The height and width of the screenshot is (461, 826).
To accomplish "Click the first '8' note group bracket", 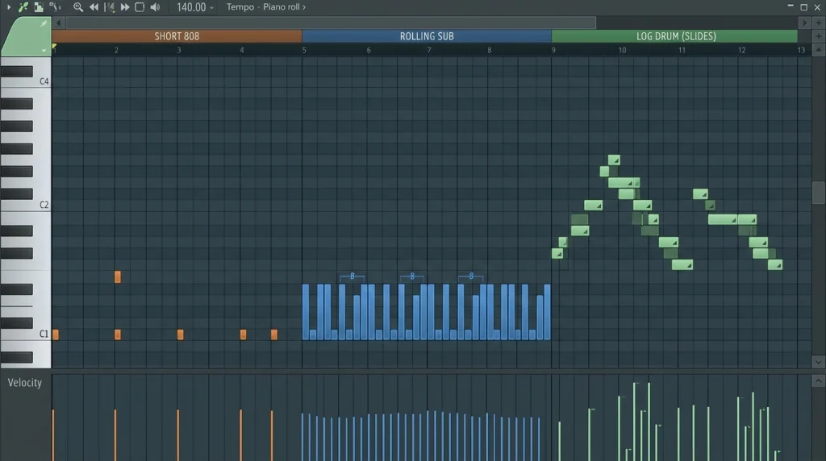I will [353, 276].
